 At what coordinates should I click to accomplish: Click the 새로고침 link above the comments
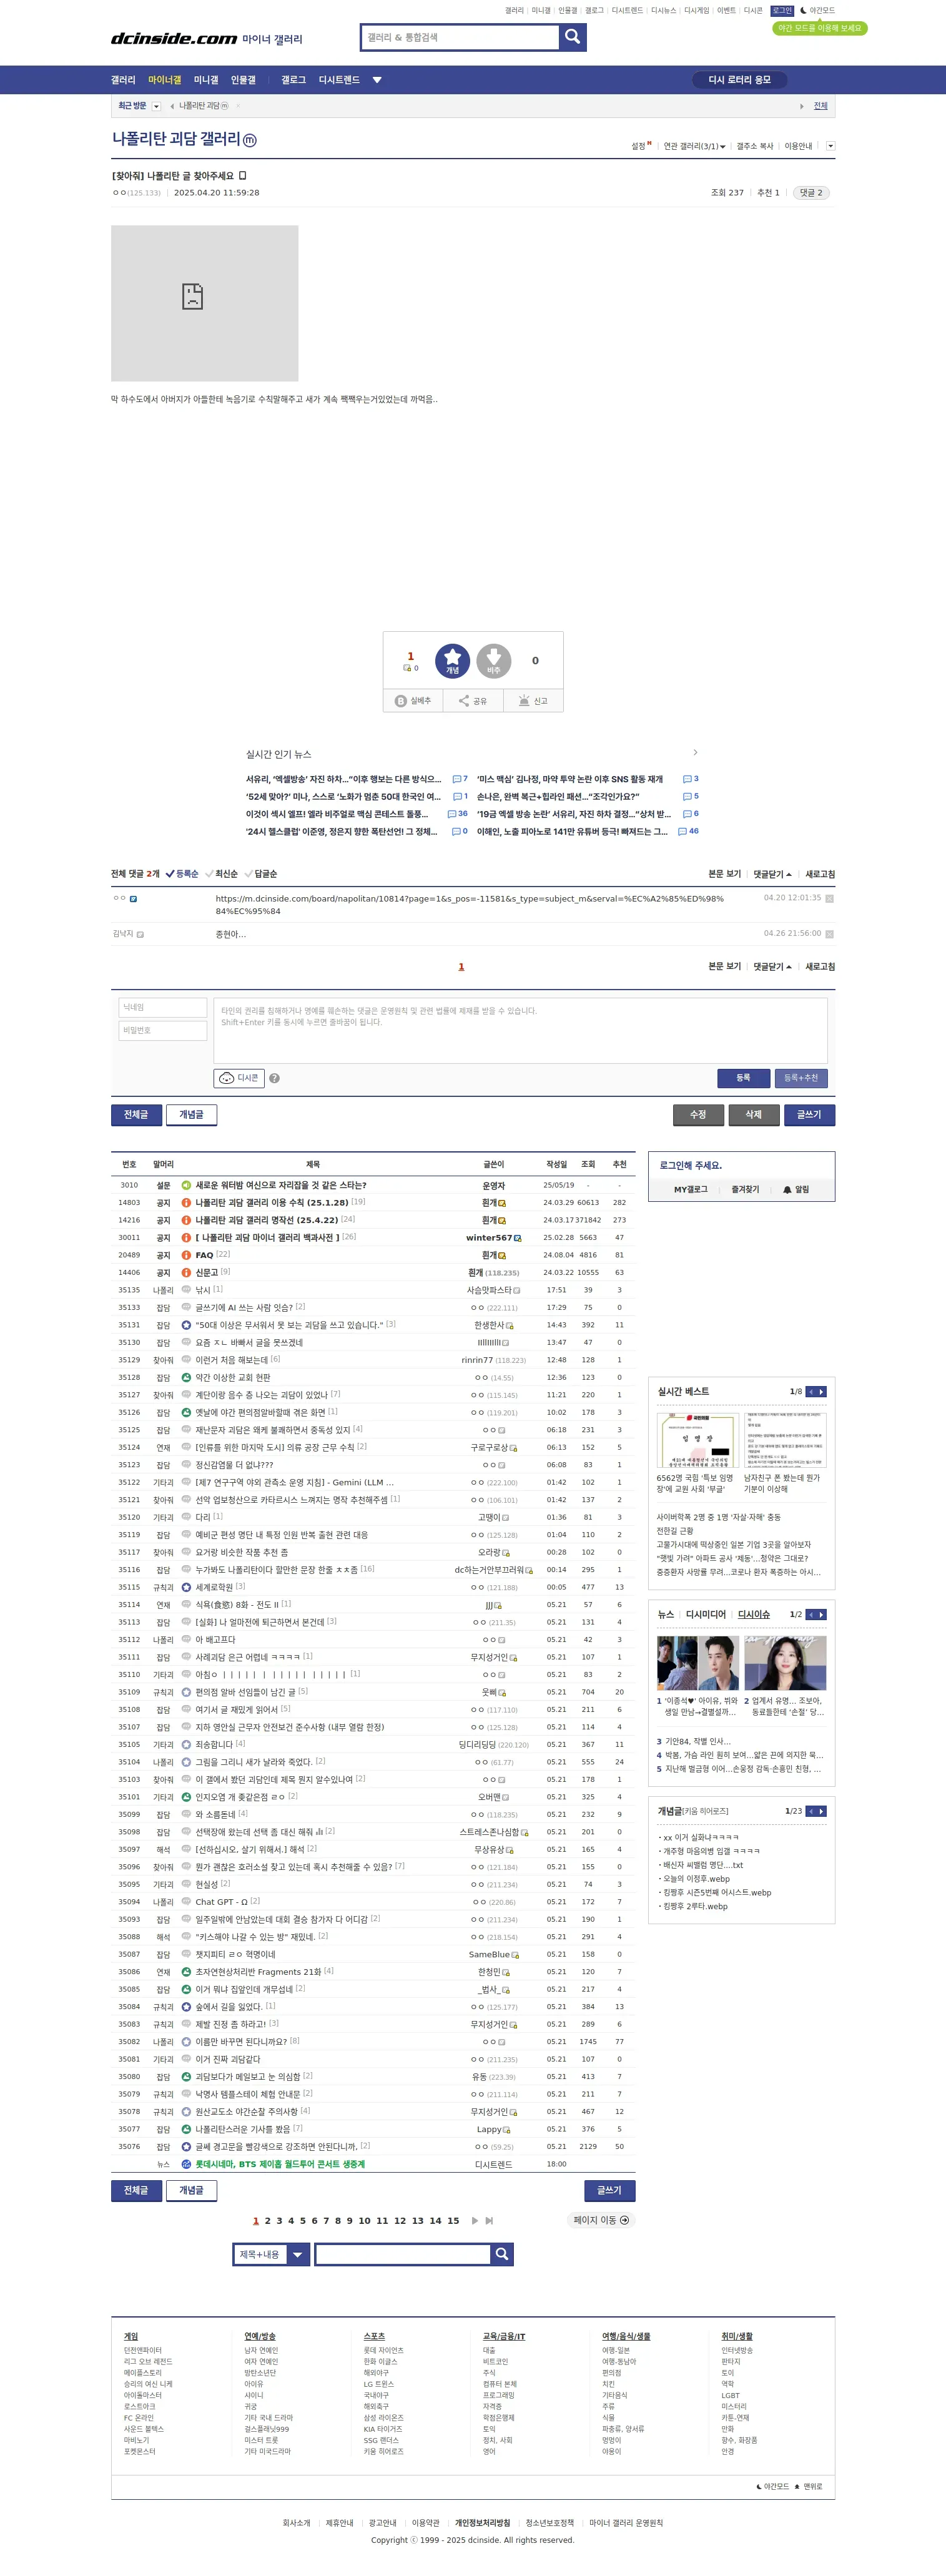pyautogui.click(x=820, y=874)
